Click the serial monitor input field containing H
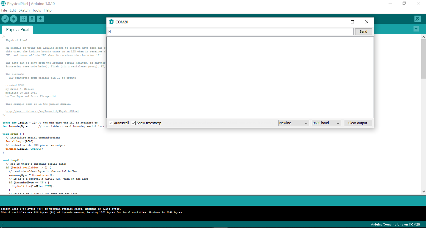 click(x=230, y=32)
